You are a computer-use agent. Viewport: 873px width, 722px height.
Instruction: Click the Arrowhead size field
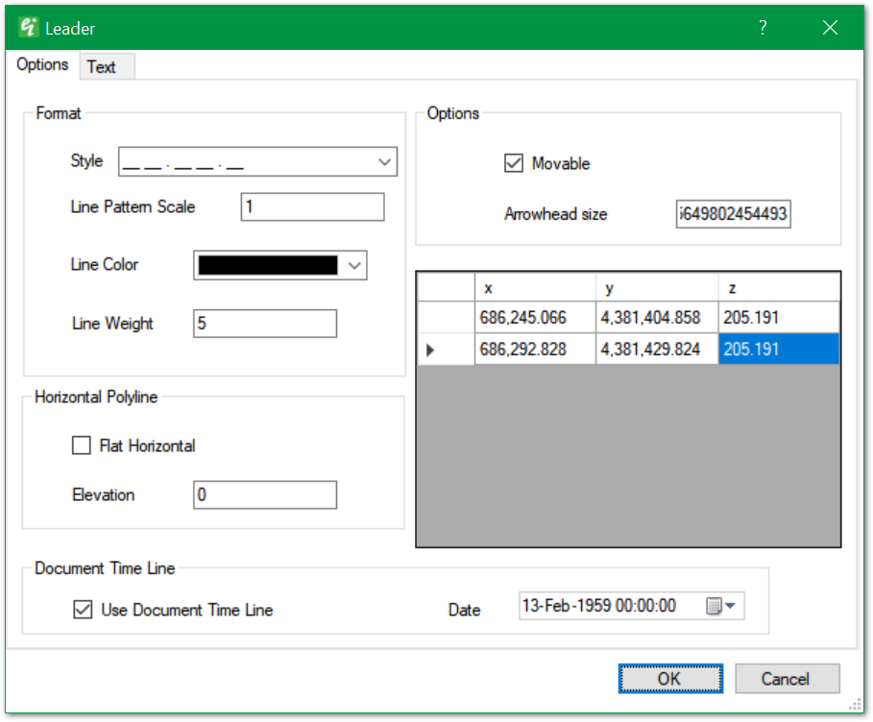point(734,214)
